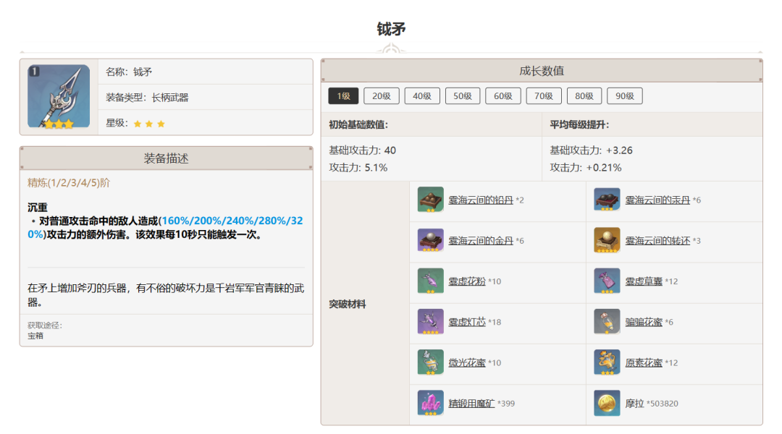Click the 雾虚花粉 material icon
782x434 pixels.
(430, 281)
